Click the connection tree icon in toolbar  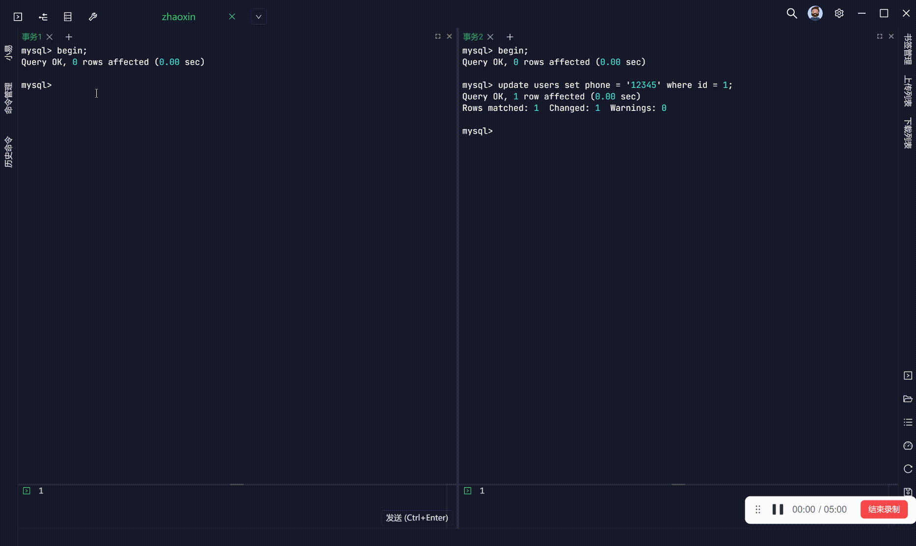pos(43,17)
